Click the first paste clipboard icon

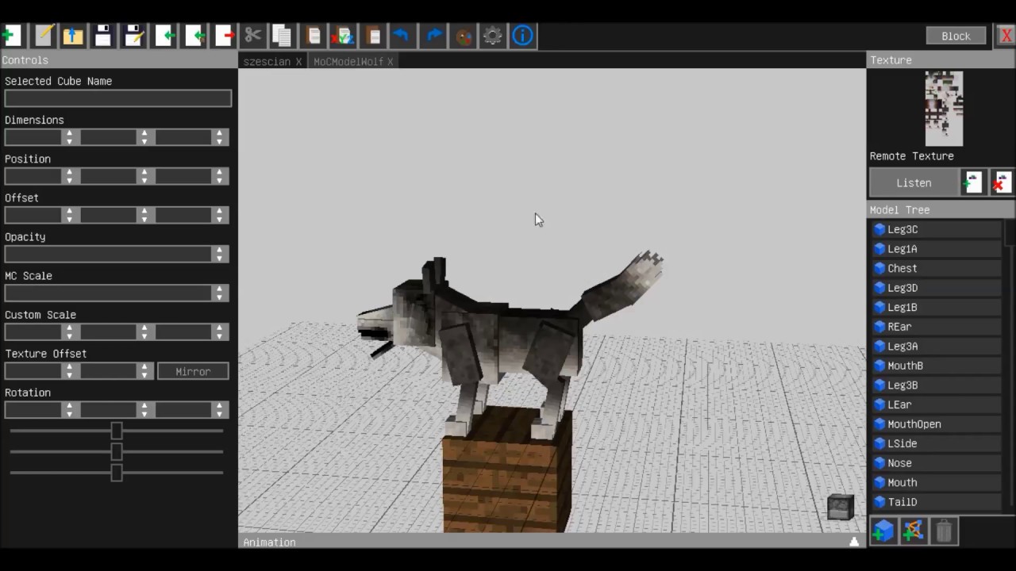(x=314, y=36)
